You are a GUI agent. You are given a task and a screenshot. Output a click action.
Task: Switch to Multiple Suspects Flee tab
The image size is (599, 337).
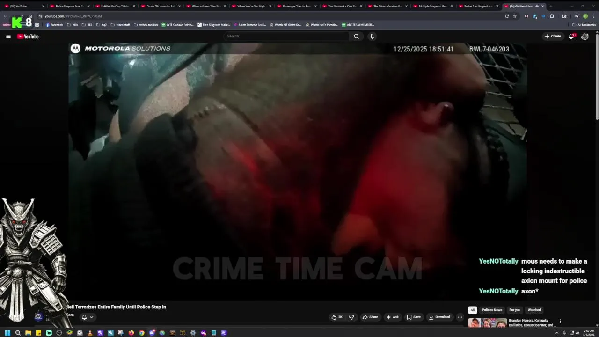pyautogui.click(x=432, y=6)
